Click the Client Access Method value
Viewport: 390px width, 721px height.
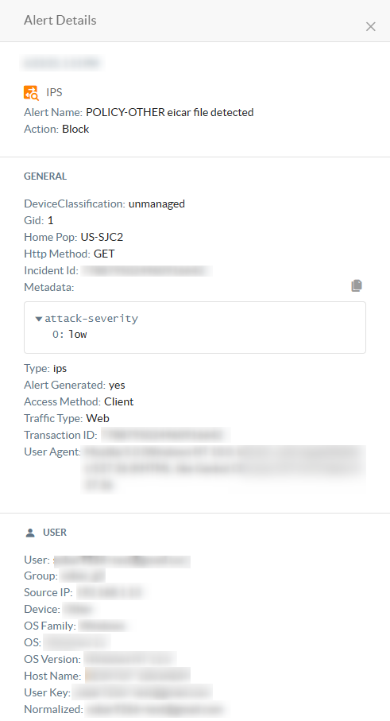[119, 401]
